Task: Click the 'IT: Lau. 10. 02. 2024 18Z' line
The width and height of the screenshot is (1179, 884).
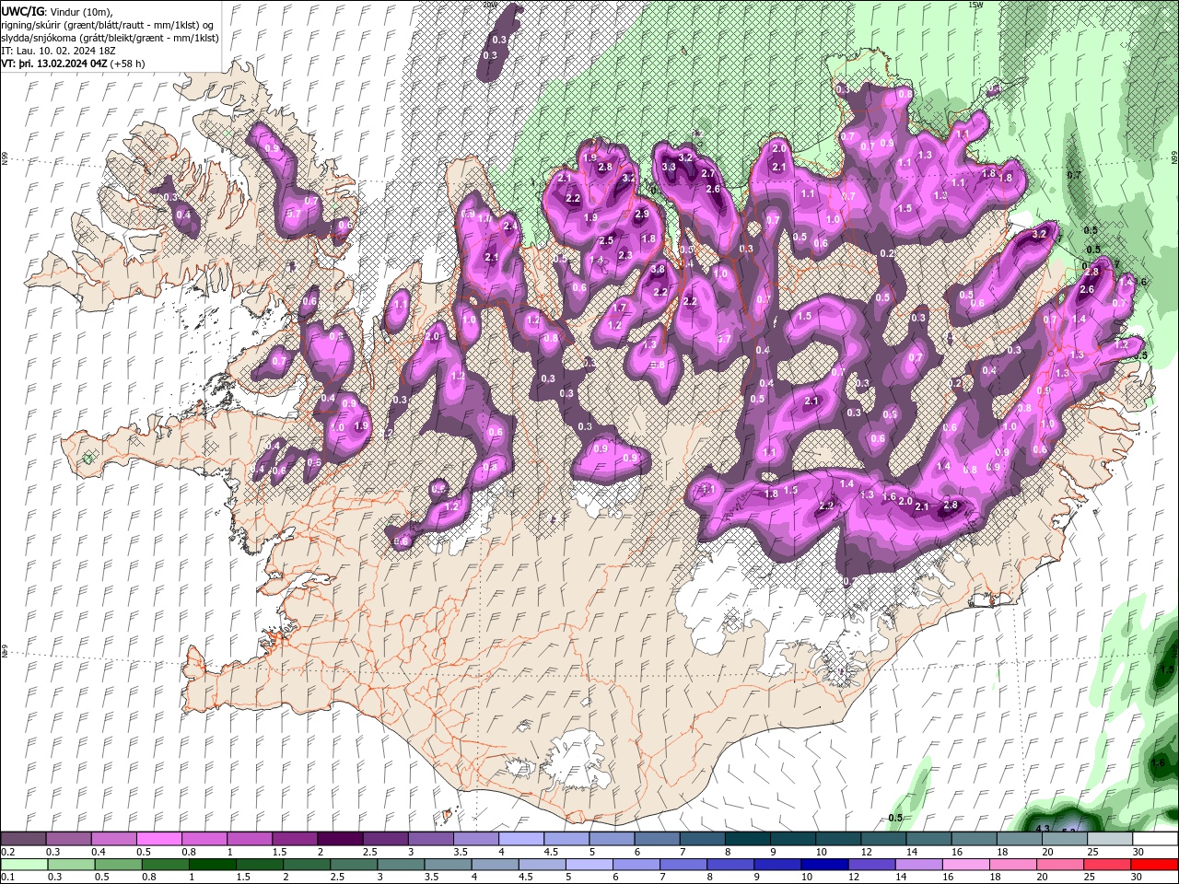Action: click(x=56, y=51)
